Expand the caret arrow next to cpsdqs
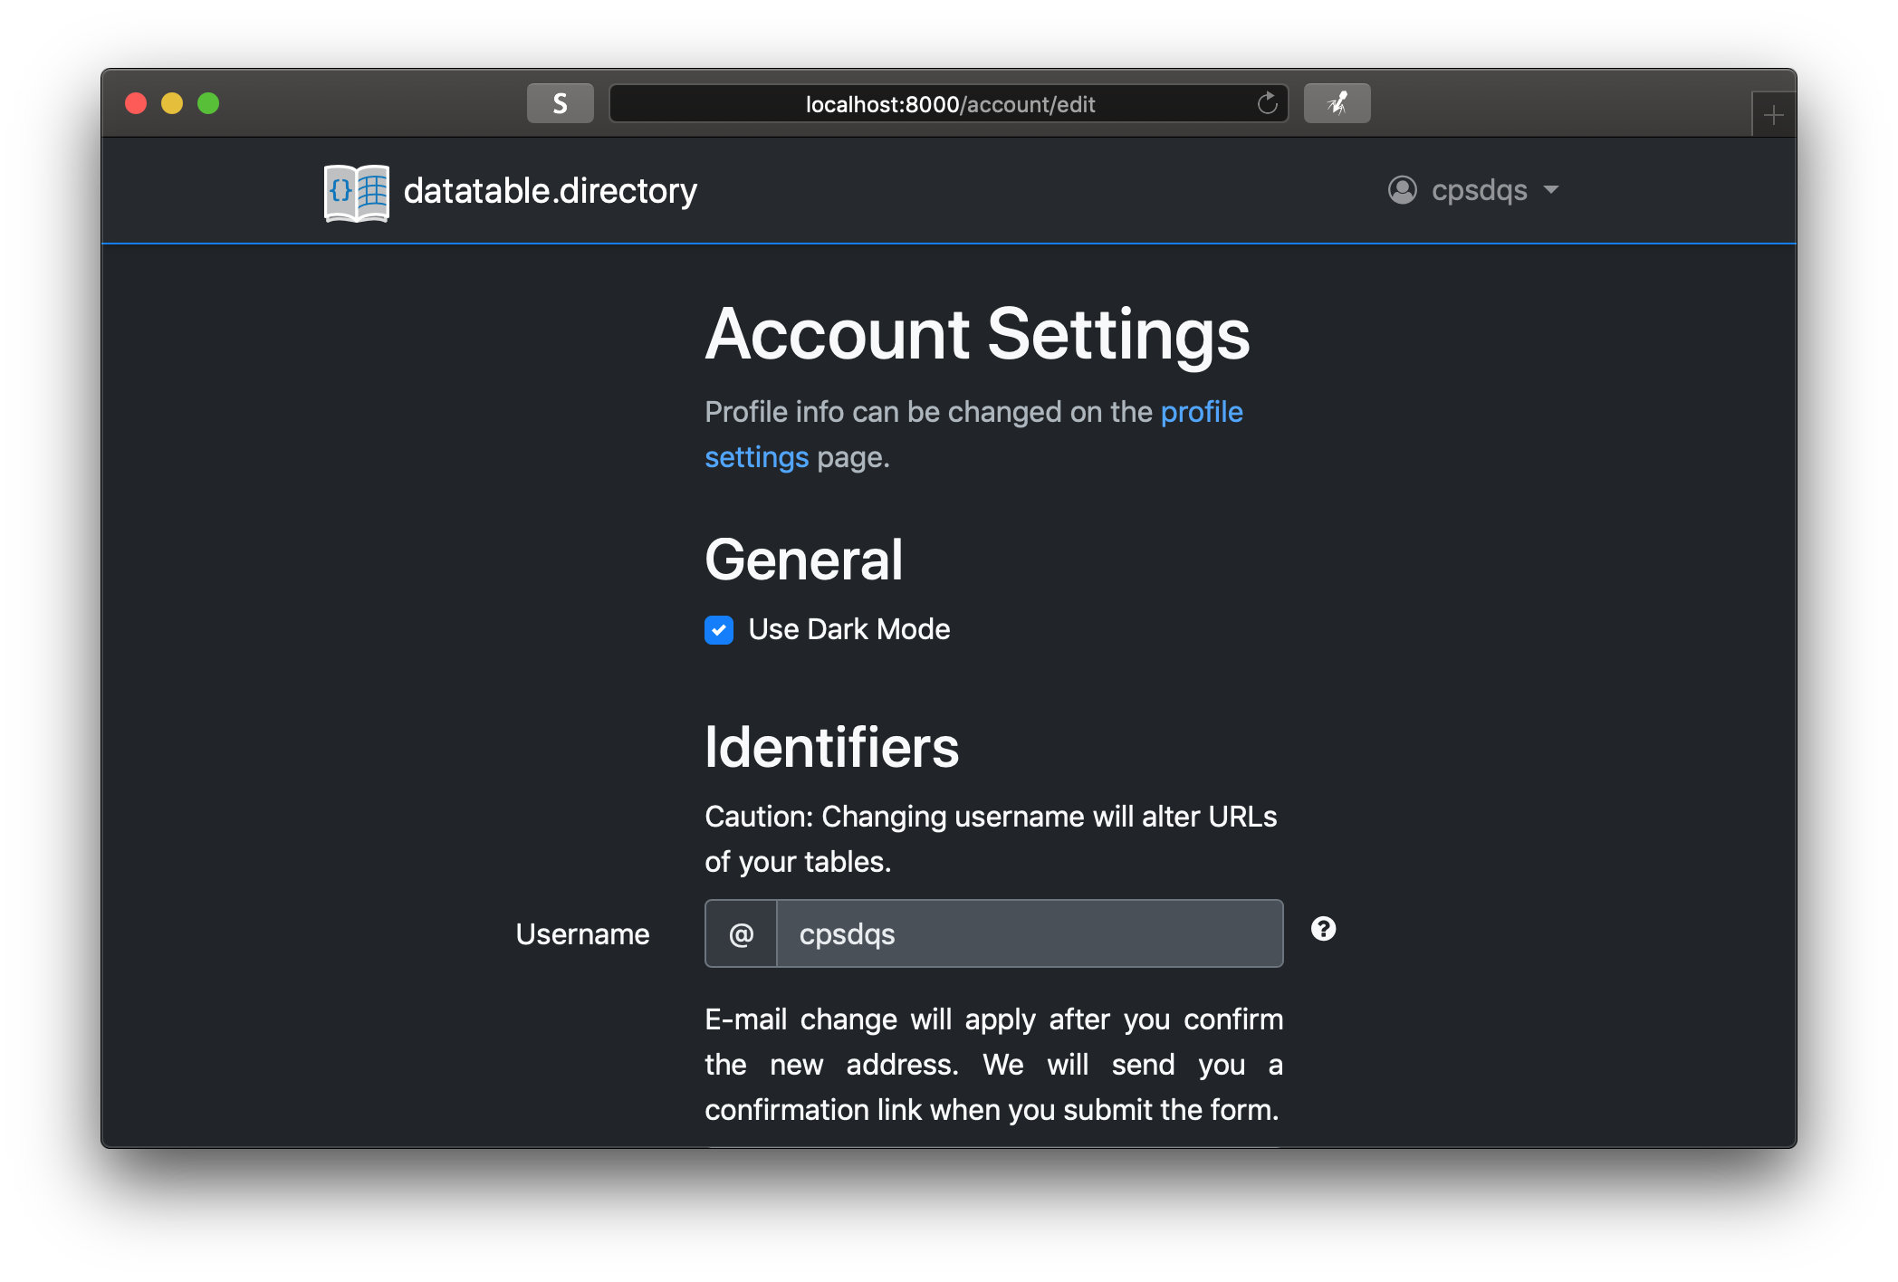 (1551, 190)
